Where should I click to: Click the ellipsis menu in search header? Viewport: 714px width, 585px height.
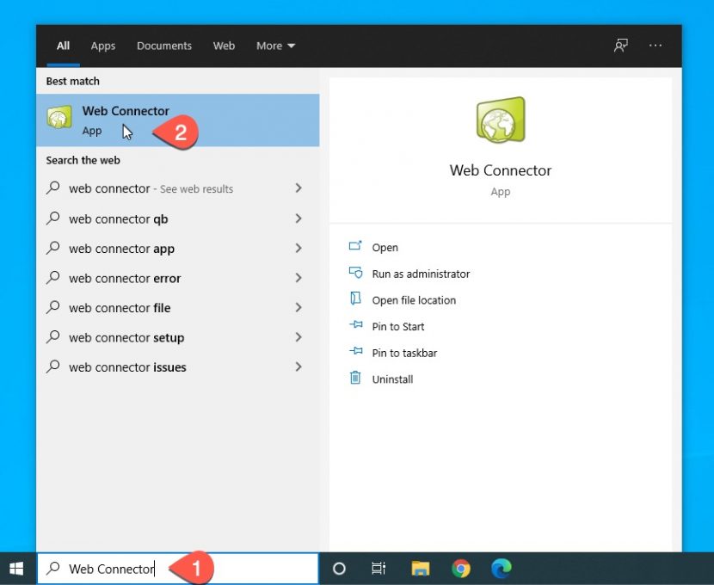pyautogui.click(x=655, y=46)
